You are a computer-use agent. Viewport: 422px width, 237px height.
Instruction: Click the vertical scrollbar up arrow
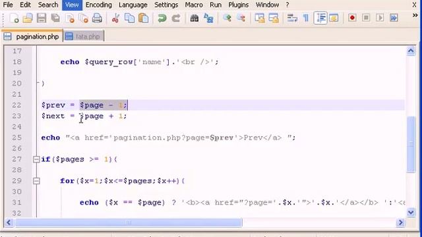[411, 51]
